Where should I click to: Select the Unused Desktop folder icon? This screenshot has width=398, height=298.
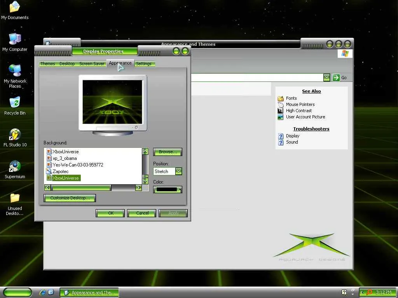click(x=15, y=204)
